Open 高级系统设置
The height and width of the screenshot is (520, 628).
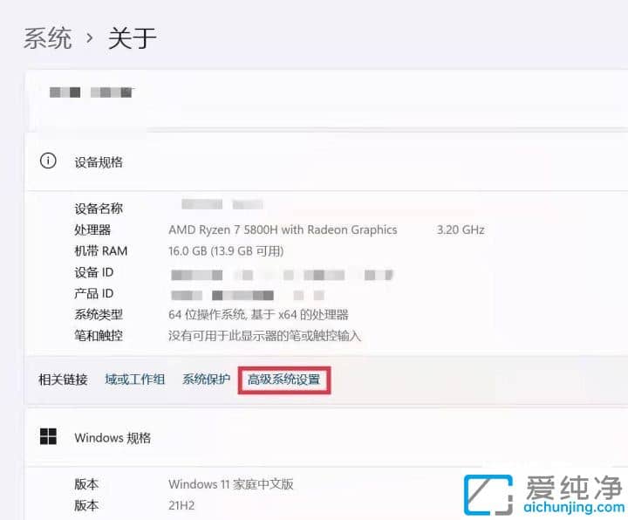pyautogui.click(x=283, y=380)
